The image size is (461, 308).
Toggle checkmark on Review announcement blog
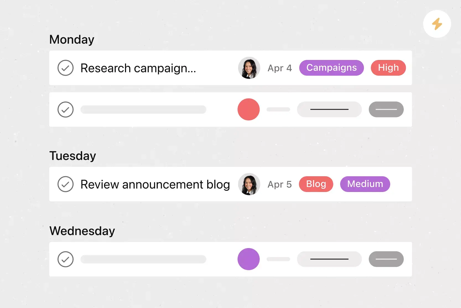pyautogui.click(x=66, y=184)
